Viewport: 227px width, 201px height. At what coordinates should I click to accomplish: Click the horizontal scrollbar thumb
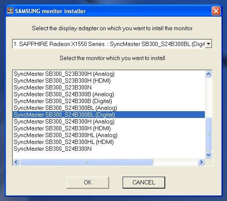[x=86, y=162]
